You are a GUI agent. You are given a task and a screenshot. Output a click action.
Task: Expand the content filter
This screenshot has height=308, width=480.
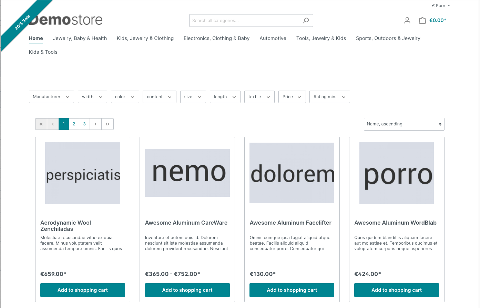(160, 97)
